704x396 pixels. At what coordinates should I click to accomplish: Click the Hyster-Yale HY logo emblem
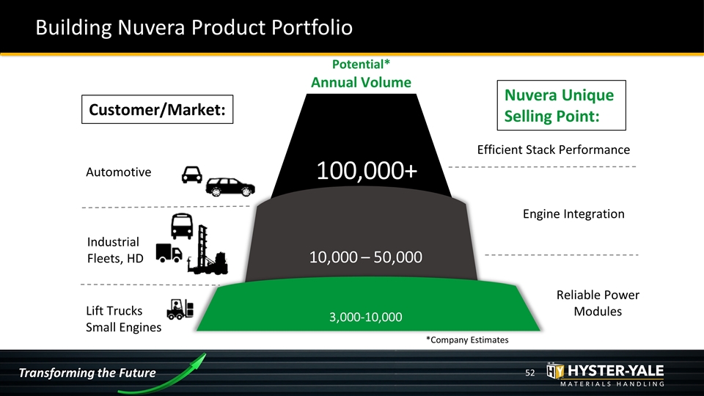[x=555, y=371]
